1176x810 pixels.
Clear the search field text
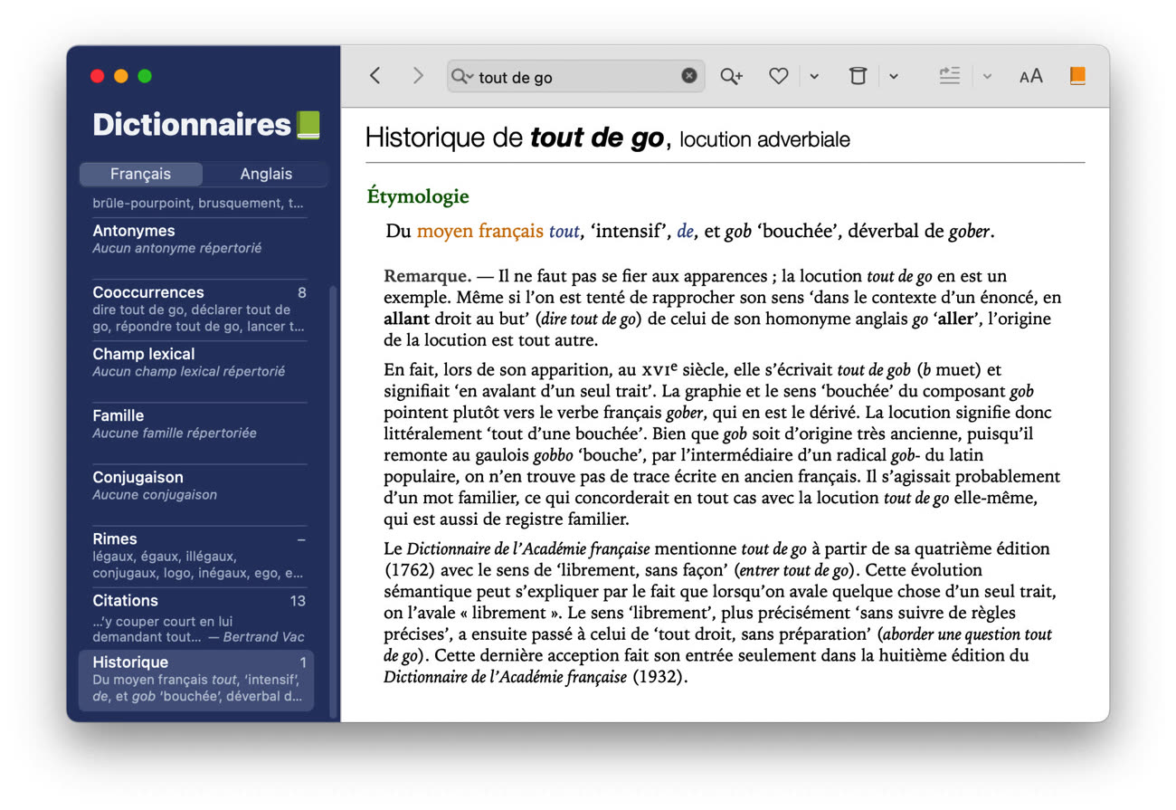(x=689, y=76)
